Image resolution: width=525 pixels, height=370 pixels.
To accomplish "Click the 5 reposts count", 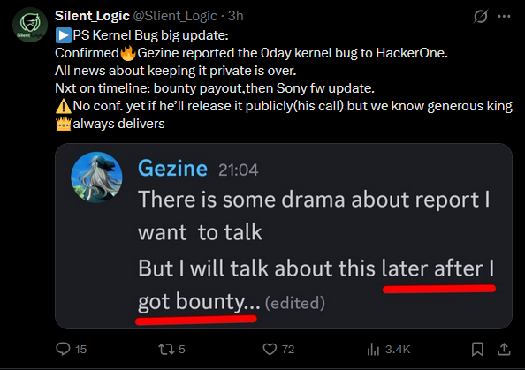I will (x=181, y=350).
